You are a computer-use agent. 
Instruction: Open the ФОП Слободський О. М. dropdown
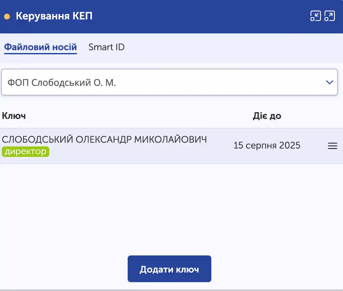(169, 82)
